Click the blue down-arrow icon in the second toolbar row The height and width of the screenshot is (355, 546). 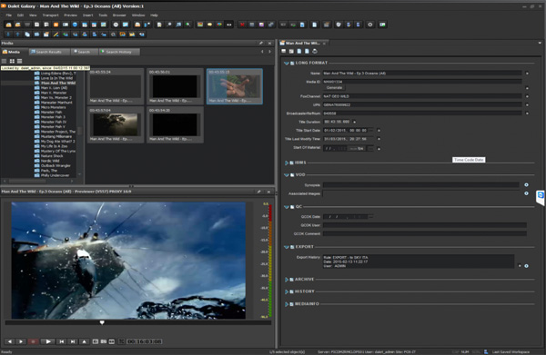point(8,35)
